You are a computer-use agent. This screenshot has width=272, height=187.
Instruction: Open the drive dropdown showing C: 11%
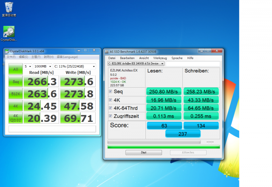pos(75,66)
